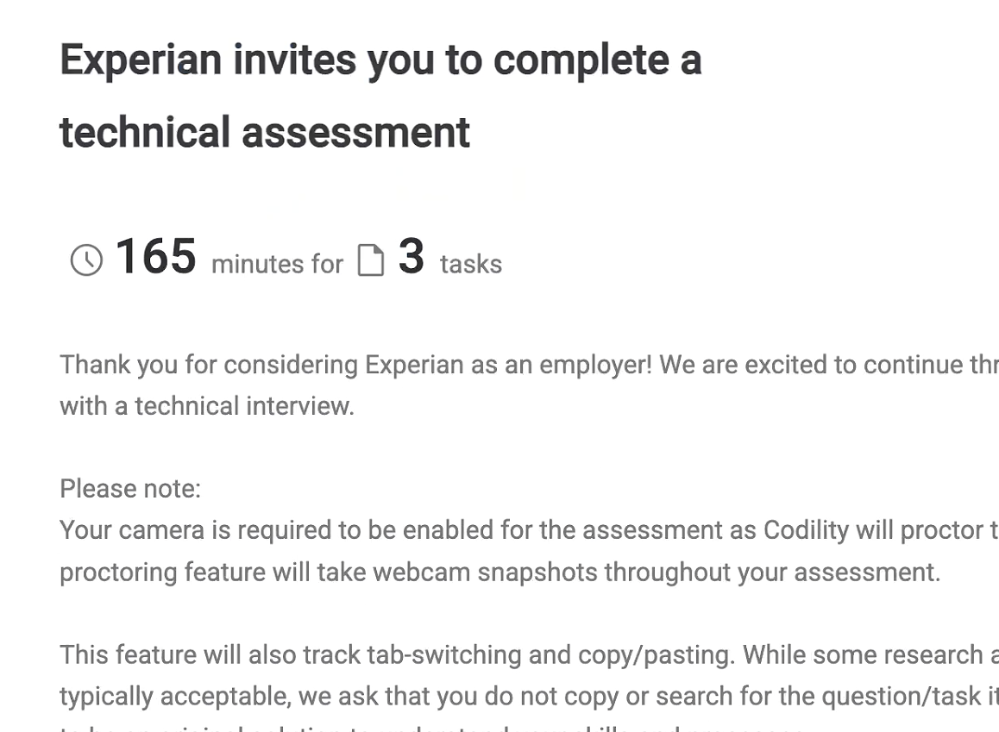This screenshot has height=732, width=999.
Task: Click the "Please note:" text
Action: pos(130,489)
